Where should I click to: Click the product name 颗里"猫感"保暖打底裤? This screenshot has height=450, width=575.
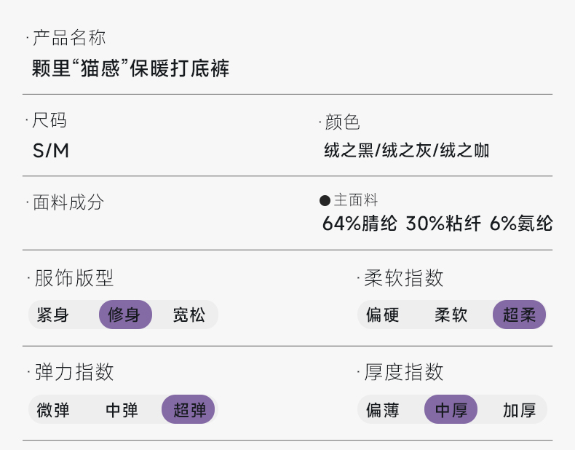click(x=131, y=69)
